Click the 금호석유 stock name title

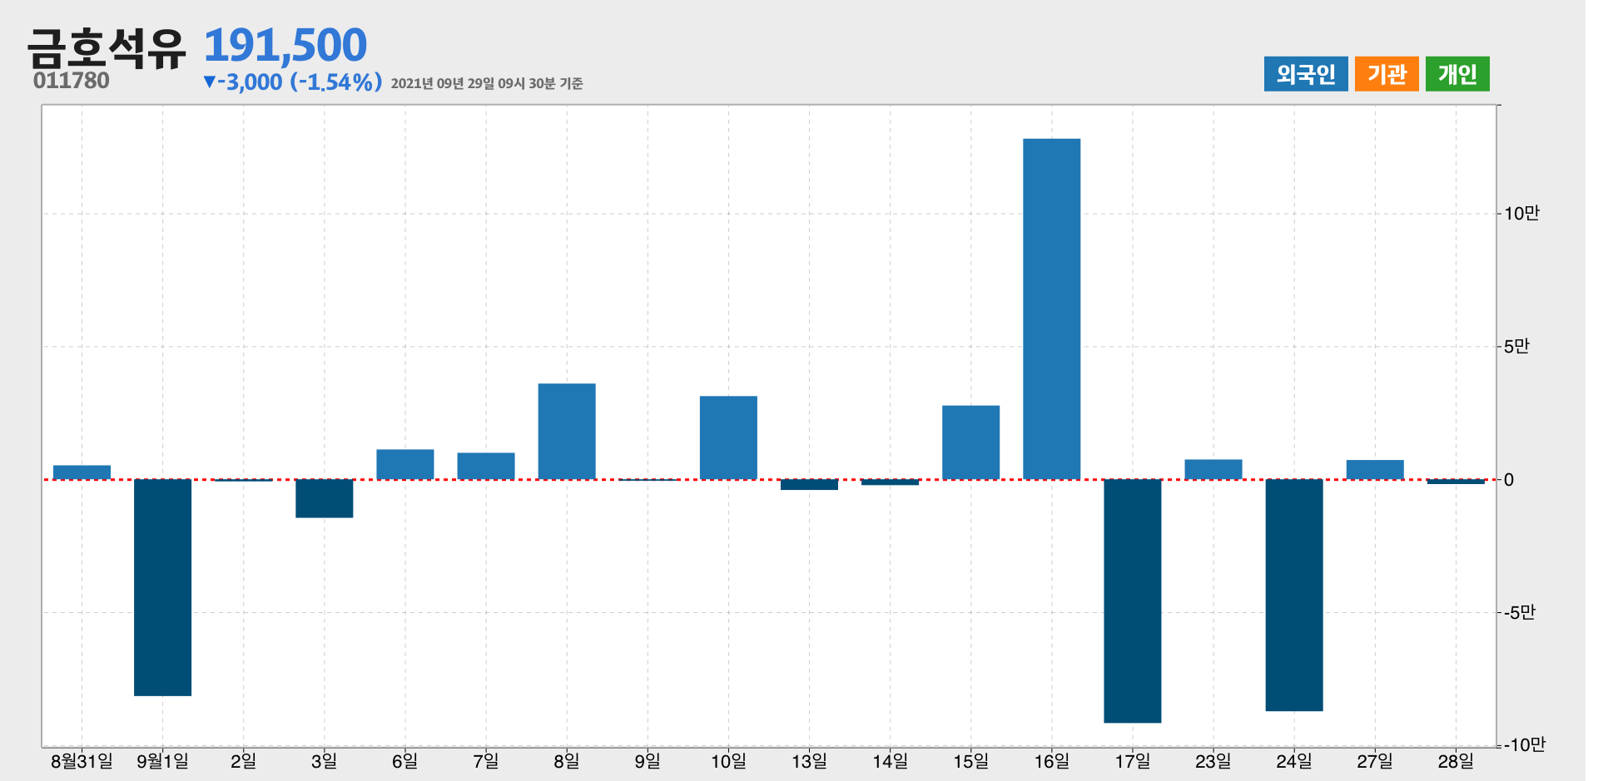[107, 48]
